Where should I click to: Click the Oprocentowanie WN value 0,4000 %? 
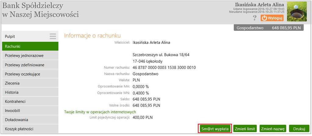(x=141, y=93)
